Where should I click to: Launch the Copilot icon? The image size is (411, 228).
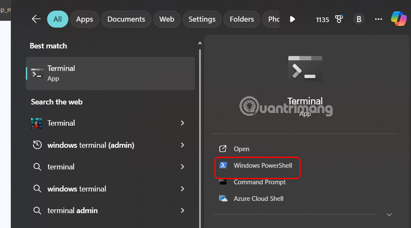tap(399, 19)
